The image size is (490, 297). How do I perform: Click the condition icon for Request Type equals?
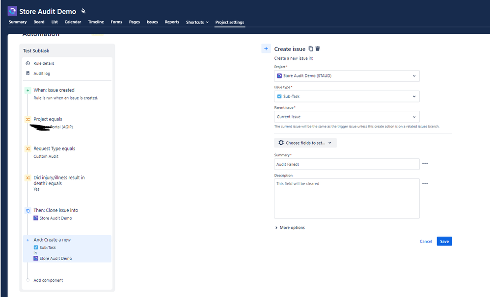pos(28,149)
